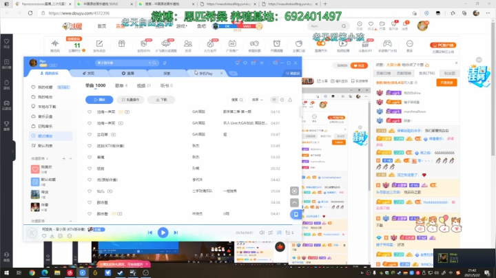Select list view icon beside sort
The image size is (496, 278).
tap(274, 100)
